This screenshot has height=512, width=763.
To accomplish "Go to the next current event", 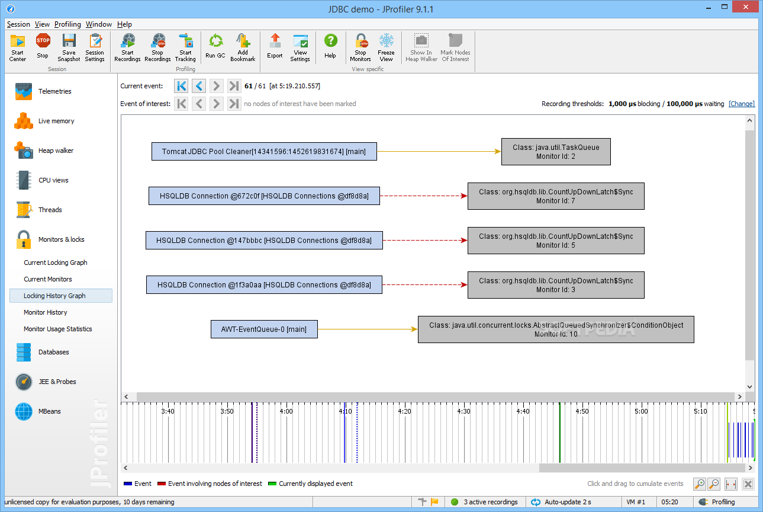I will (217, 86).
